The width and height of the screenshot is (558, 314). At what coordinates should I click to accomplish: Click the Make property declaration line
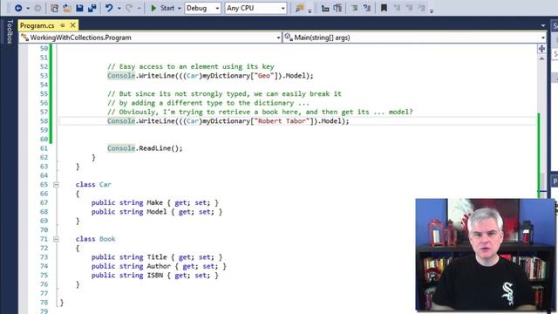[155, 202]
